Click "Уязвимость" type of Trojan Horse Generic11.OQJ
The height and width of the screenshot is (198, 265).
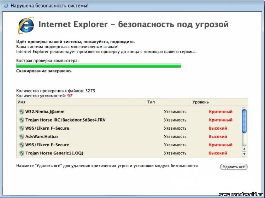click(x=175, y=153)
